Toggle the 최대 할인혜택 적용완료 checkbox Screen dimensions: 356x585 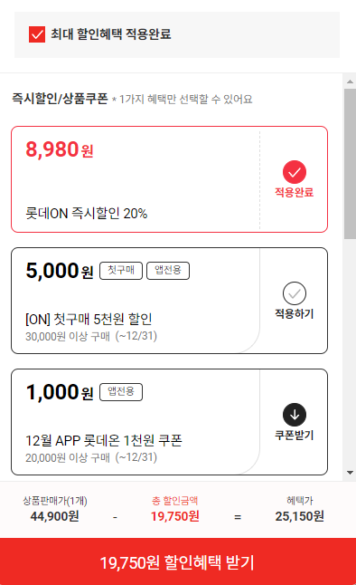(37, 34)
